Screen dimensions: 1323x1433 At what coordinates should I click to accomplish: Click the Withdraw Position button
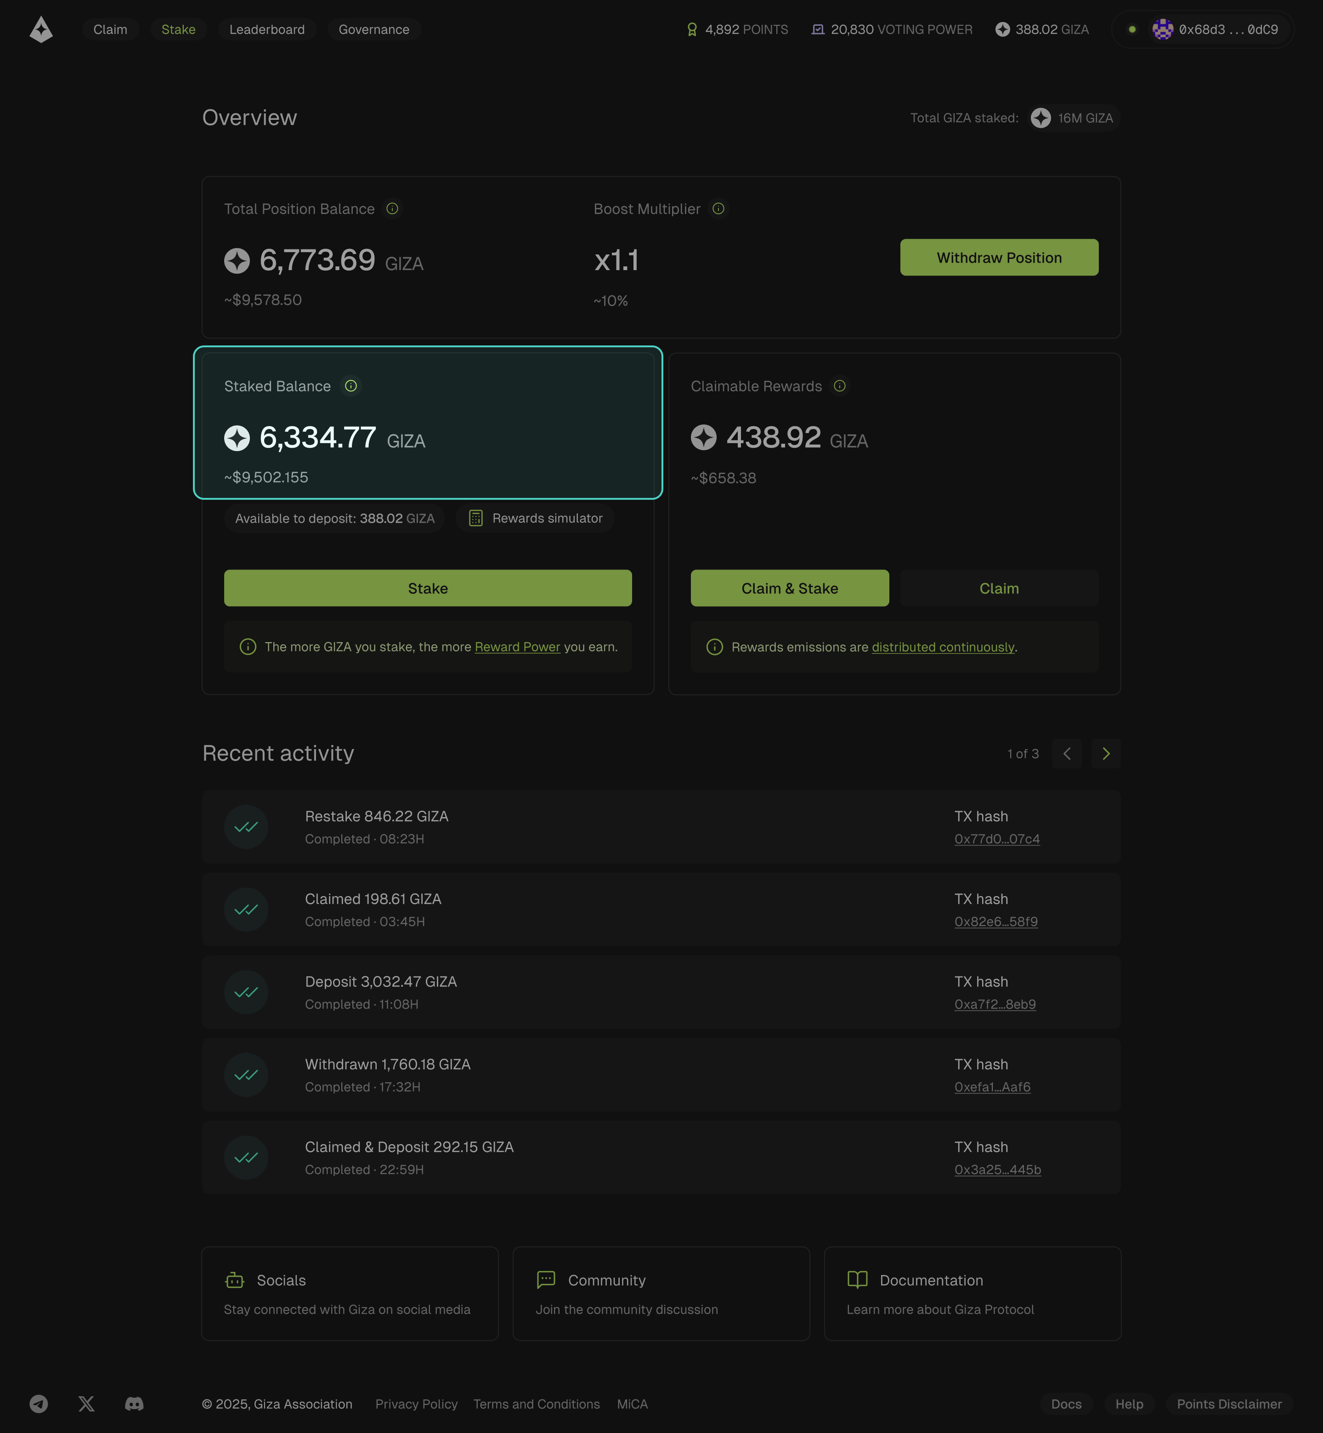[999, 257]
